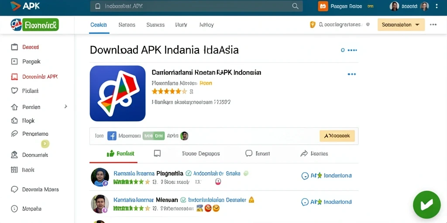Open the dots menu beside app name
The height and width of the screenshot is (223, 447).
[352, 74]
